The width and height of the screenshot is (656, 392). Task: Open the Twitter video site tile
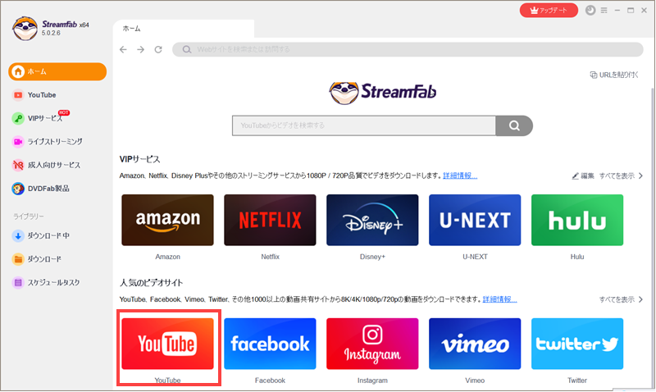point(577,344)
